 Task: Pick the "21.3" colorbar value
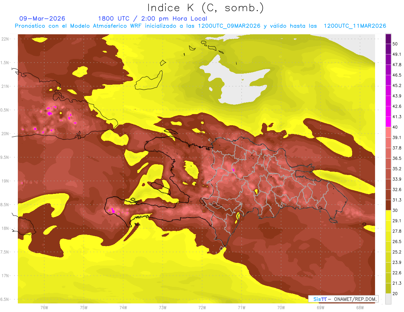(x=397, y=283)
